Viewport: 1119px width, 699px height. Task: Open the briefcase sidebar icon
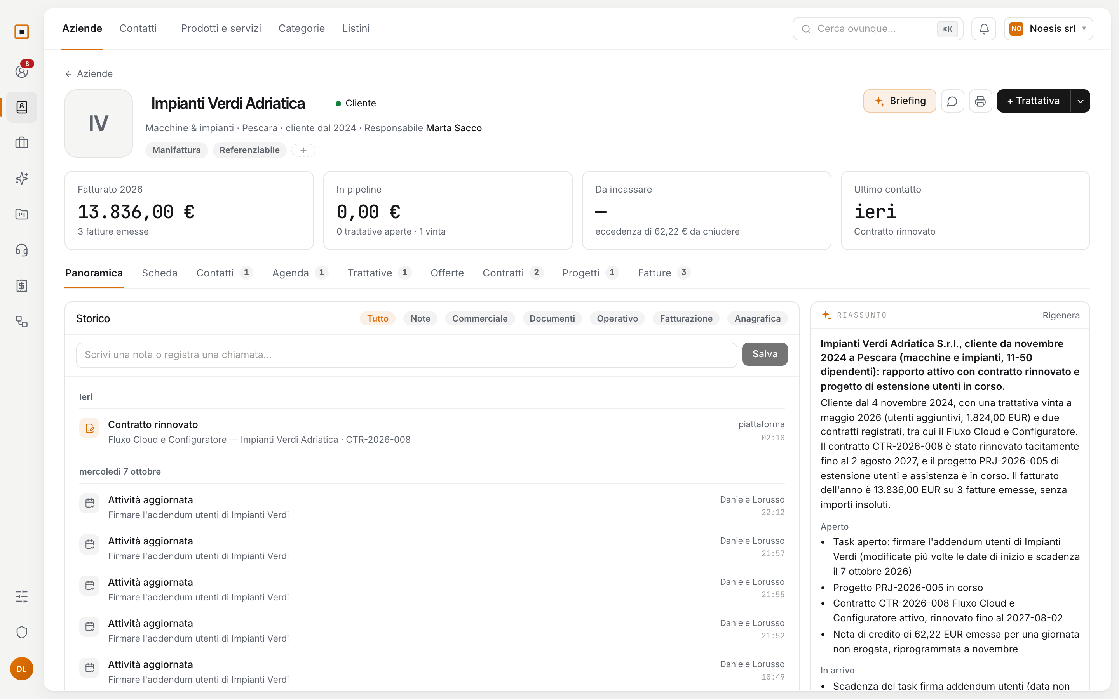click(22, 143)
